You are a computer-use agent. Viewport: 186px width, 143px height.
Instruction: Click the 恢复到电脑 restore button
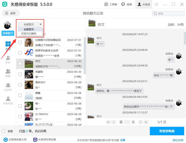167,131
